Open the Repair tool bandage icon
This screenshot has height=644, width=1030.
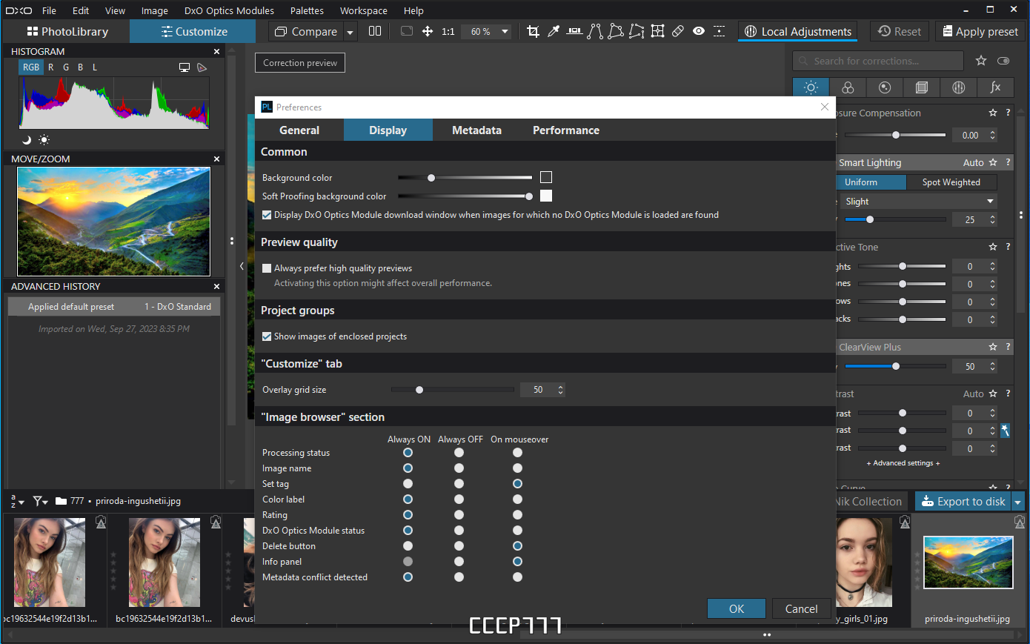click(x=678, y=31)
